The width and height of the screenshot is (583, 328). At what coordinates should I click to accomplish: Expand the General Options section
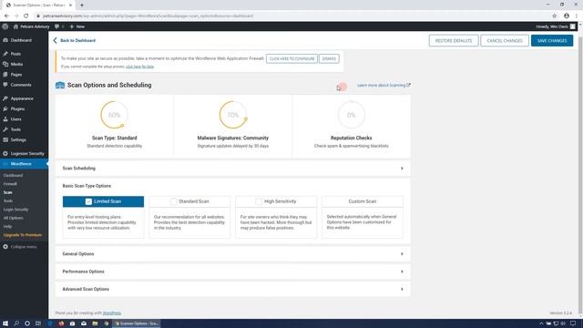tap(233, 254)
